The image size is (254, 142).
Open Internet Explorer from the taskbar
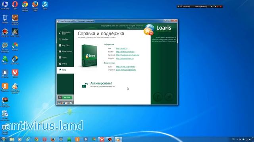click(x=28, y=139)
